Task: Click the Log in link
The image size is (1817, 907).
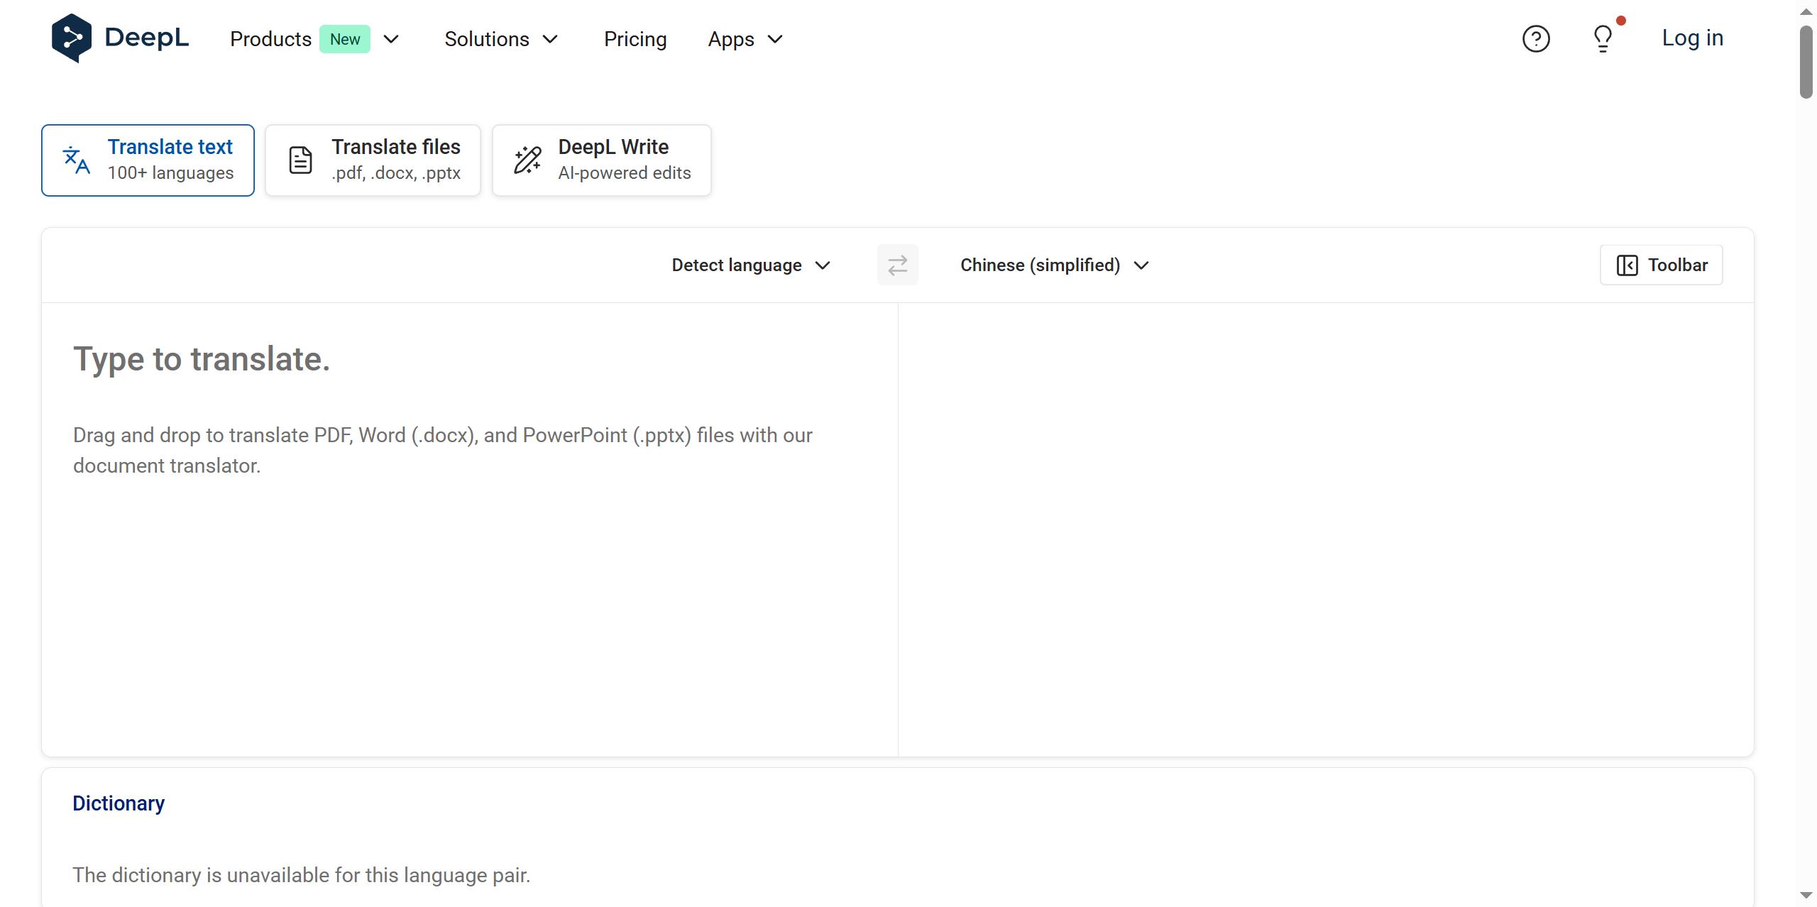Action: (x=1692, y=38)
